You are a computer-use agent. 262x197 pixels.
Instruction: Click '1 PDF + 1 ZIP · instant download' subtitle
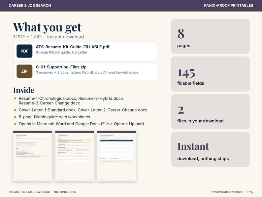click(x=49, y=37)
